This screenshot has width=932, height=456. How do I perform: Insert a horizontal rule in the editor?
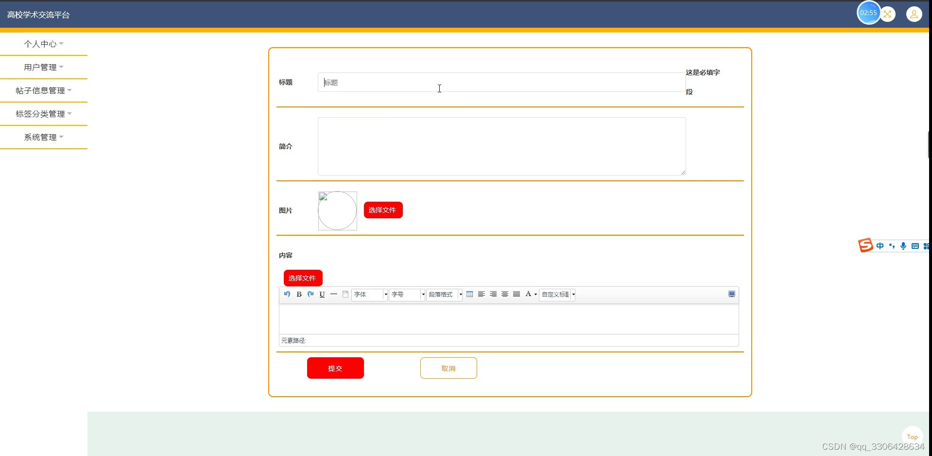(334, 294)
